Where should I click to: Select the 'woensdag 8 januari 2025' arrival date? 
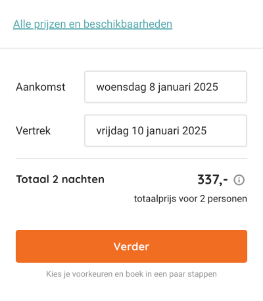(x=157, y=87)
